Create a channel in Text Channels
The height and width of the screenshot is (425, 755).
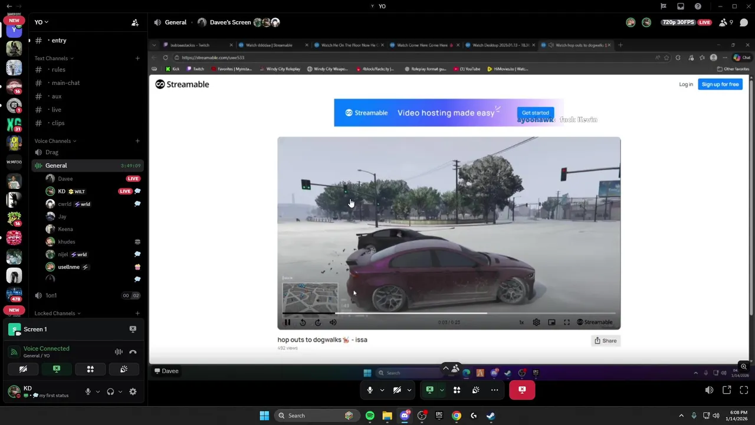[137, 58]
